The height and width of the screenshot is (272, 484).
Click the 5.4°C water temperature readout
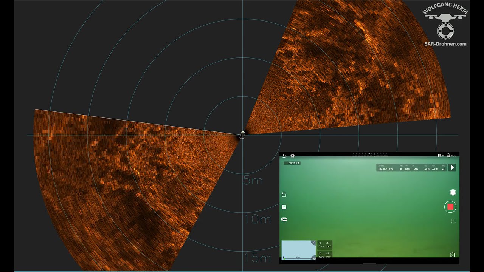coord(329,244)
